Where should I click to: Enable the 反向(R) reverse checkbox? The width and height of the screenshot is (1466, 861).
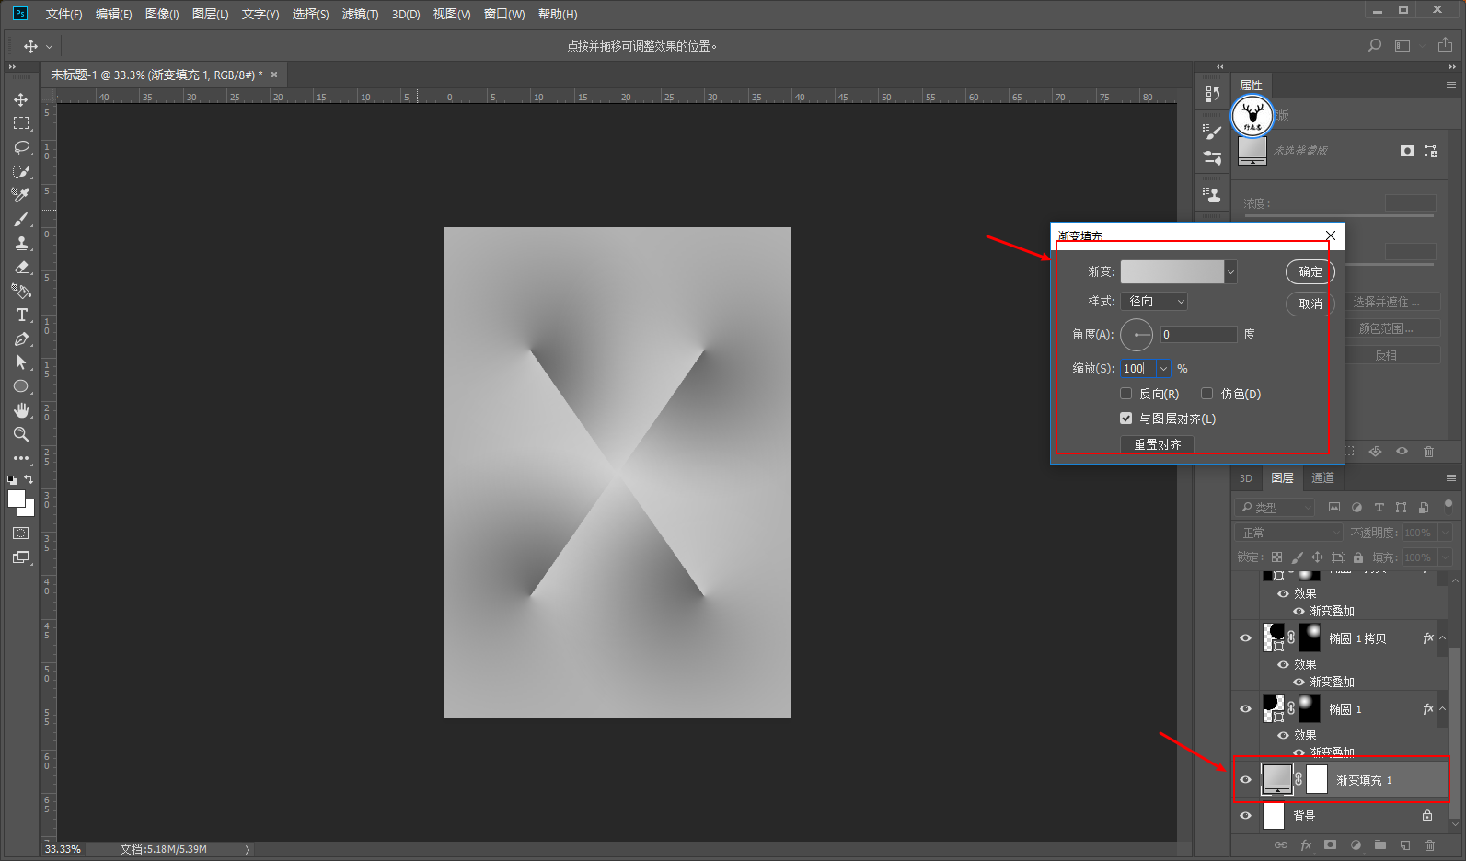(1125, 394)
